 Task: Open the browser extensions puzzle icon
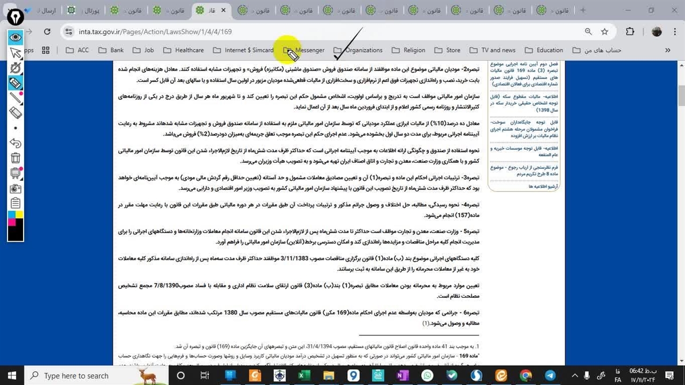coord(630,32)
